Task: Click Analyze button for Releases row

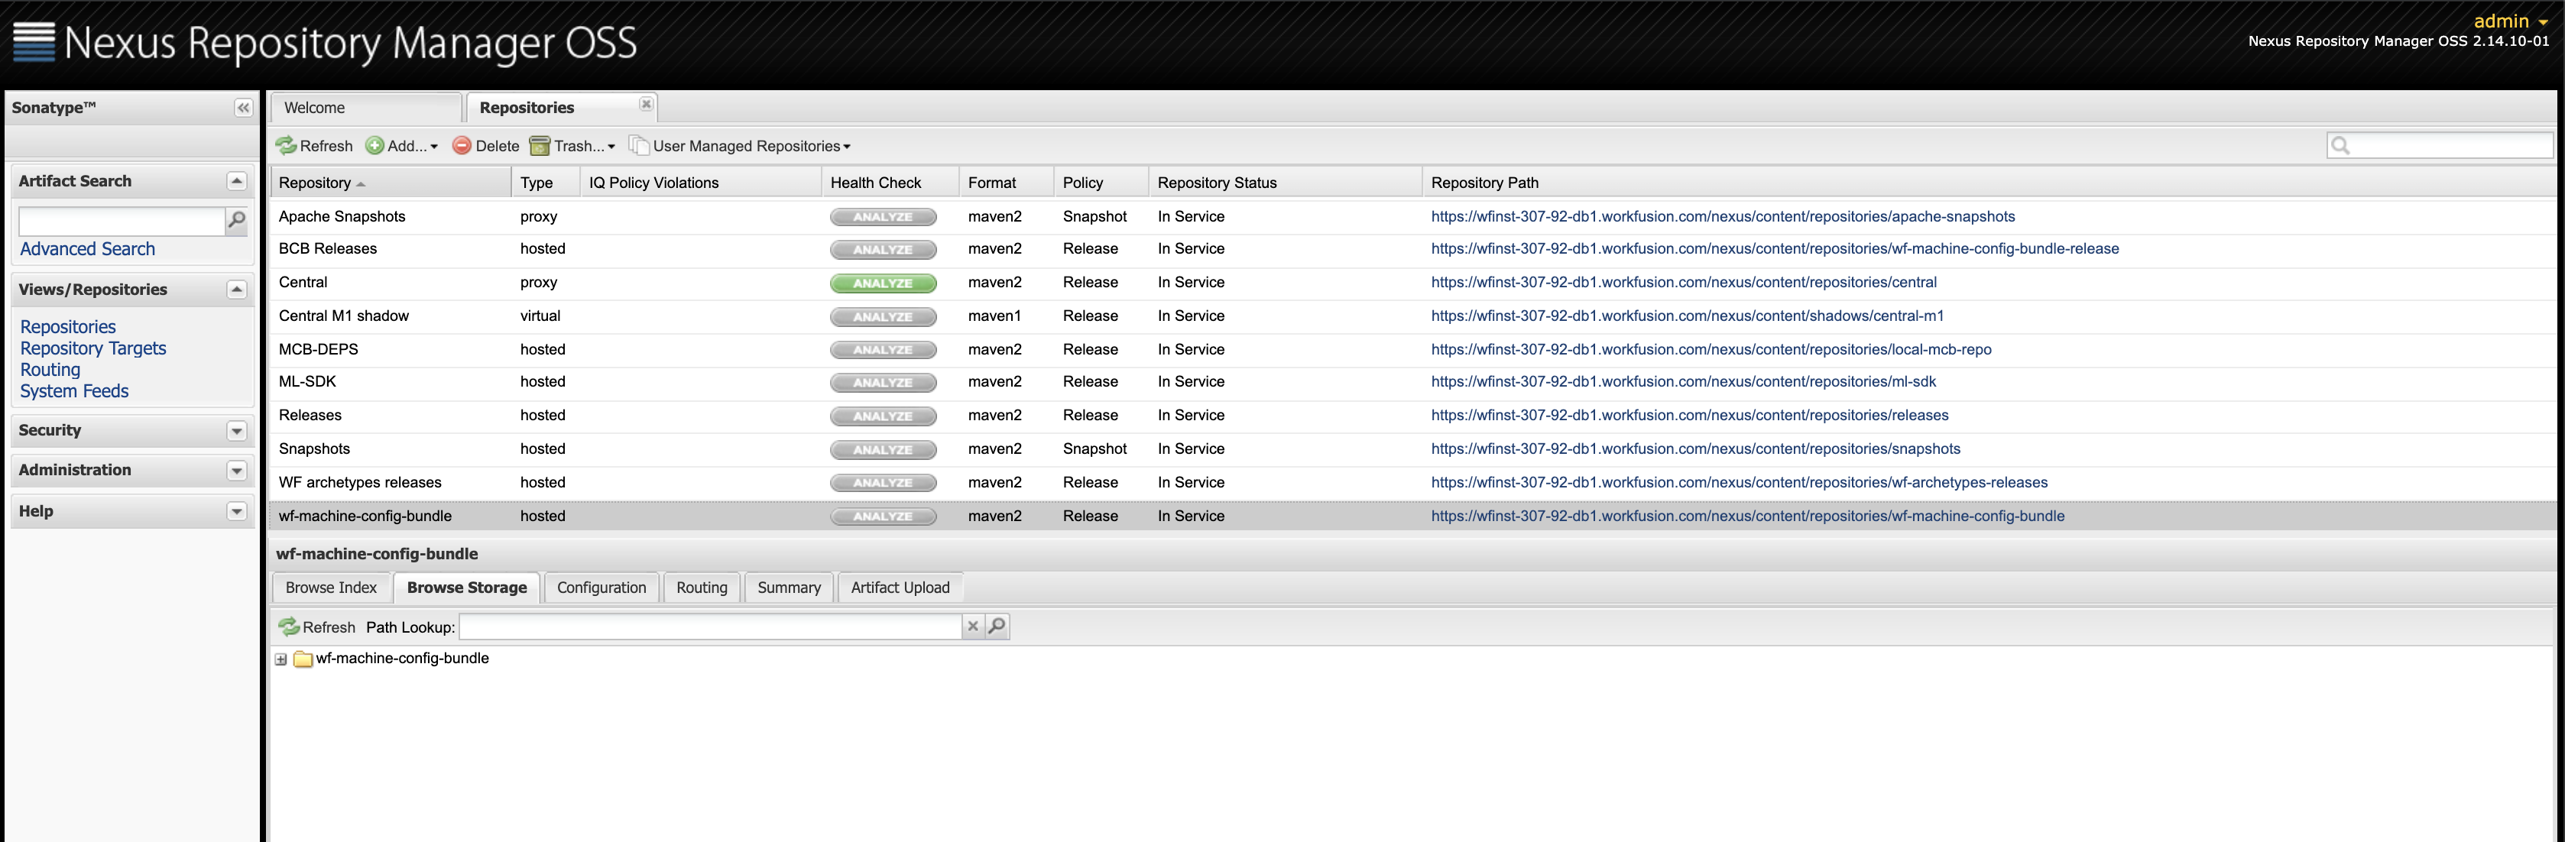Action: point(884,417)
